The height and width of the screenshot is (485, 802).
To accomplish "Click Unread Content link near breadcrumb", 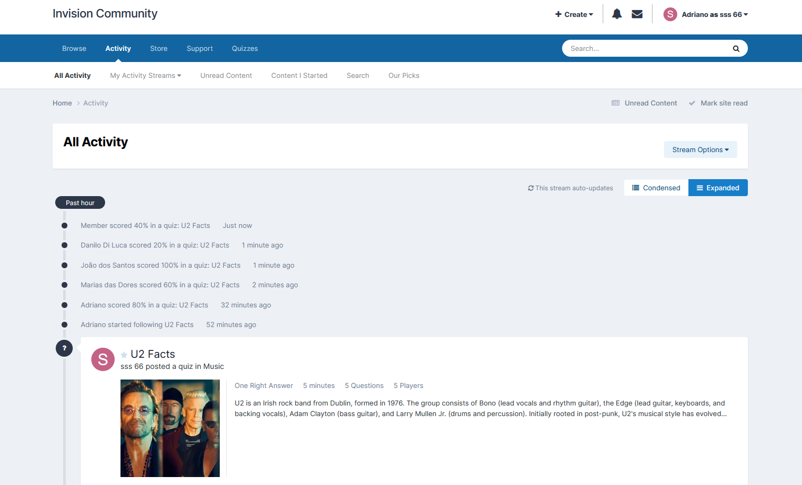I will (x=644, y=103).
